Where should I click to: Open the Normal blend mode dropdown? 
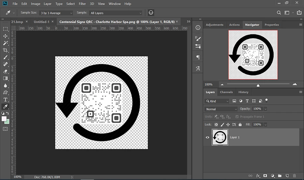[x=221, y=109]
